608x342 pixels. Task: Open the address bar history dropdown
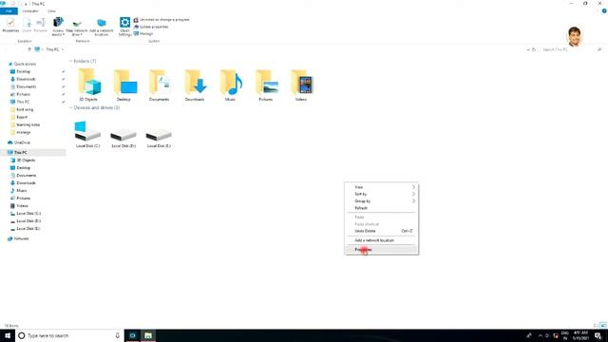528,49
